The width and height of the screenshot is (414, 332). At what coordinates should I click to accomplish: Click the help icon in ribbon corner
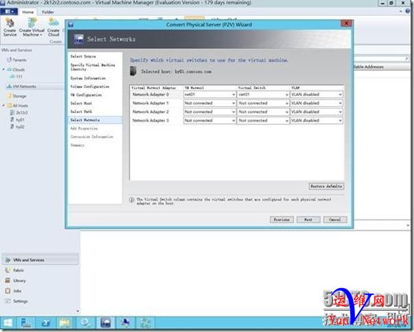408,11
